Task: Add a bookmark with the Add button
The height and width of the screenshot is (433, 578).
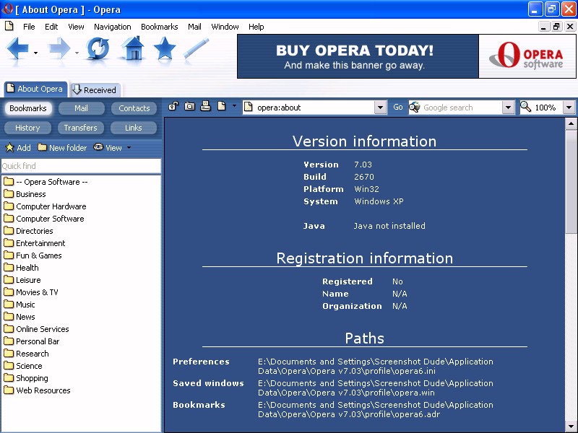Action: [18, 148]
